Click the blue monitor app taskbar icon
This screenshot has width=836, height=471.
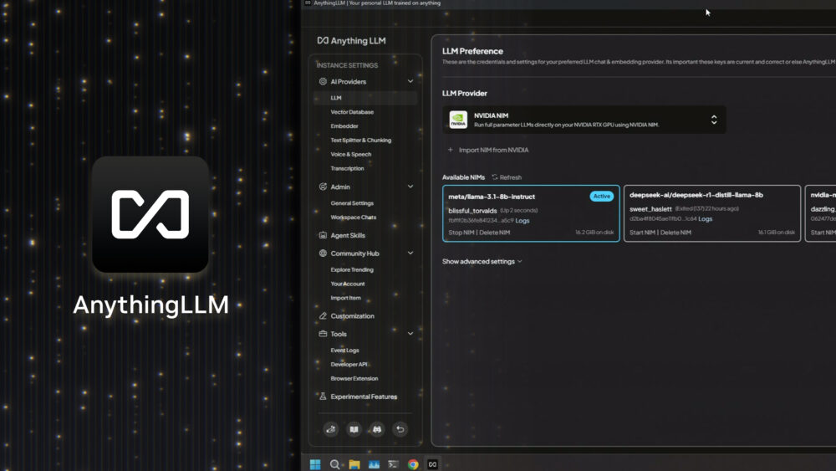pos(374,464)
